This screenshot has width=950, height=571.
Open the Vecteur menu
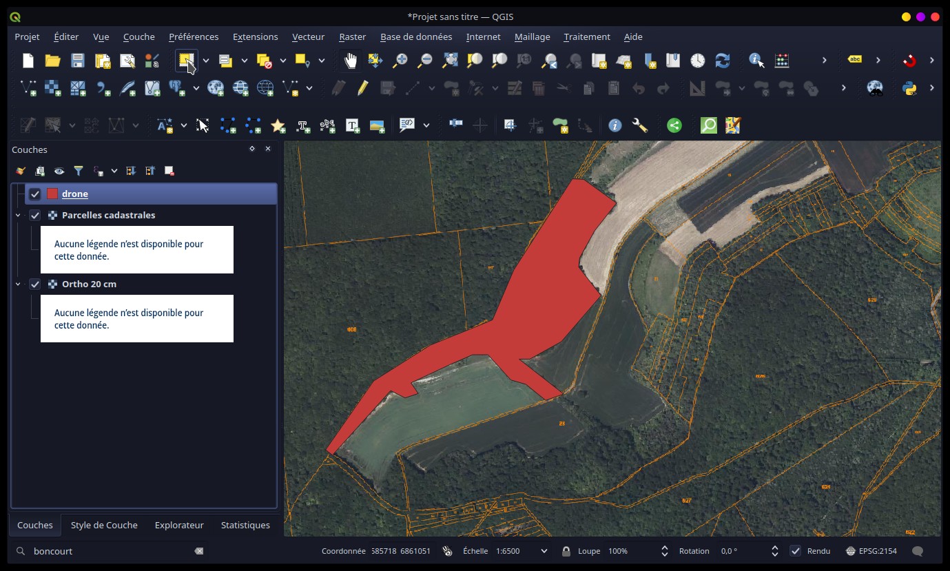pyautogui.click(x=308, y=37)
